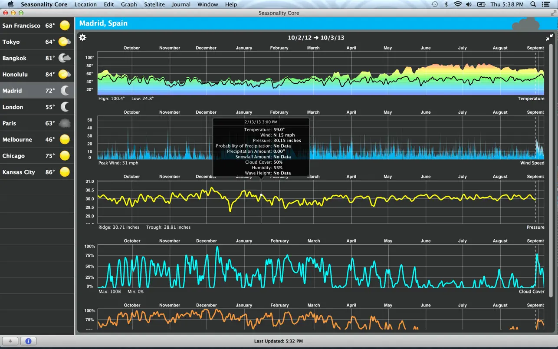
Task: Open Spotlight search in the menu bar
Action: point(533,4)
